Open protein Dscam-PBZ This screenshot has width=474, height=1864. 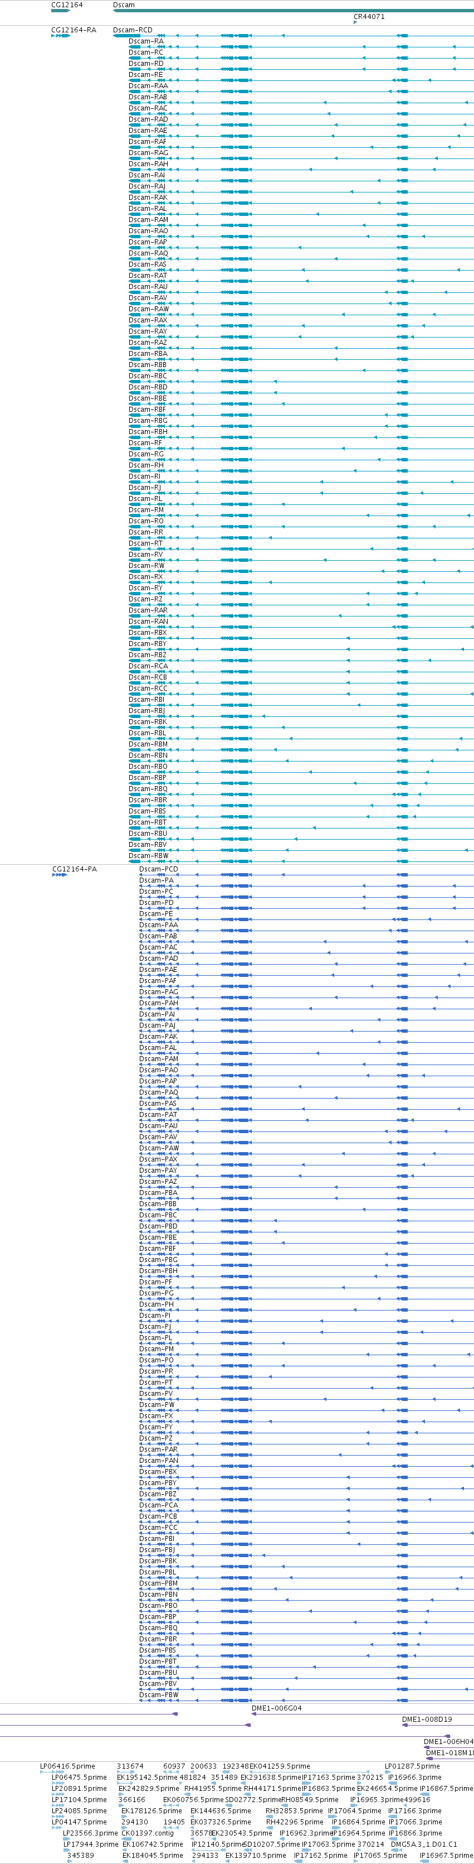pyautogui.click(x=158, y=1494)
